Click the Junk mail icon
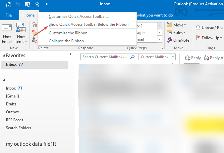Viewport: 224px width, 153px height. pos(34,40)
